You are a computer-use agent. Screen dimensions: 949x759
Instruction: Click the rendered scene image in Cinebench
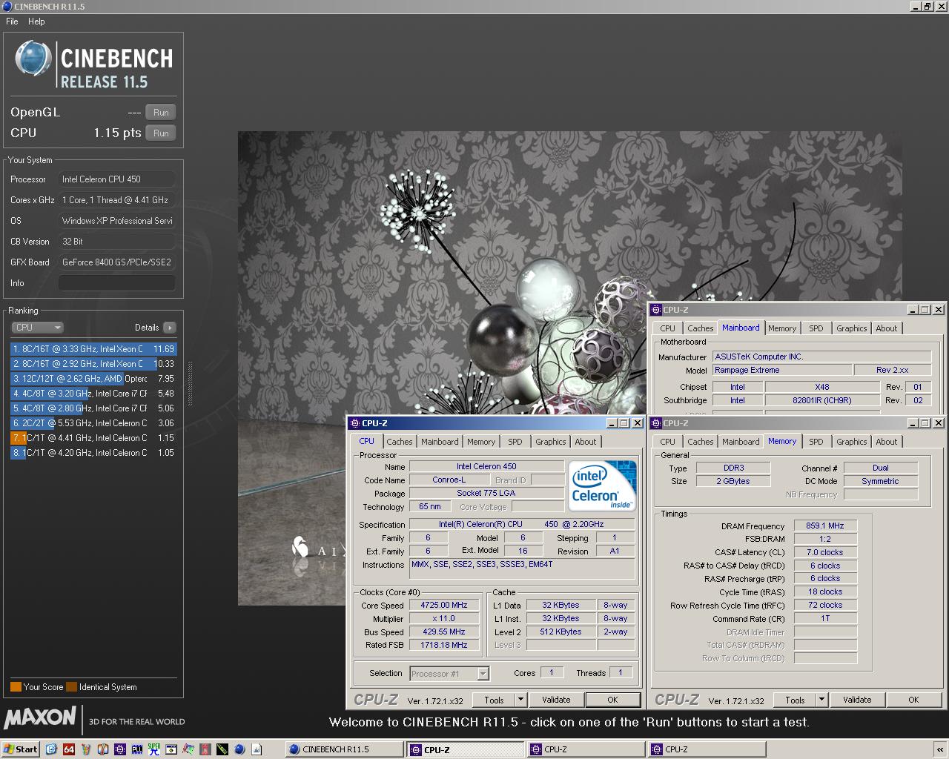pos(569,368)
